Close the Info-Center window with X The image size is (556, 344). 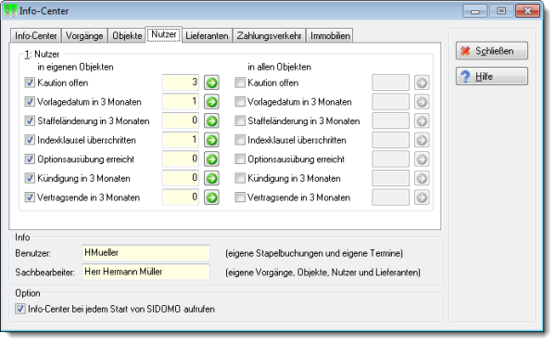527,11
